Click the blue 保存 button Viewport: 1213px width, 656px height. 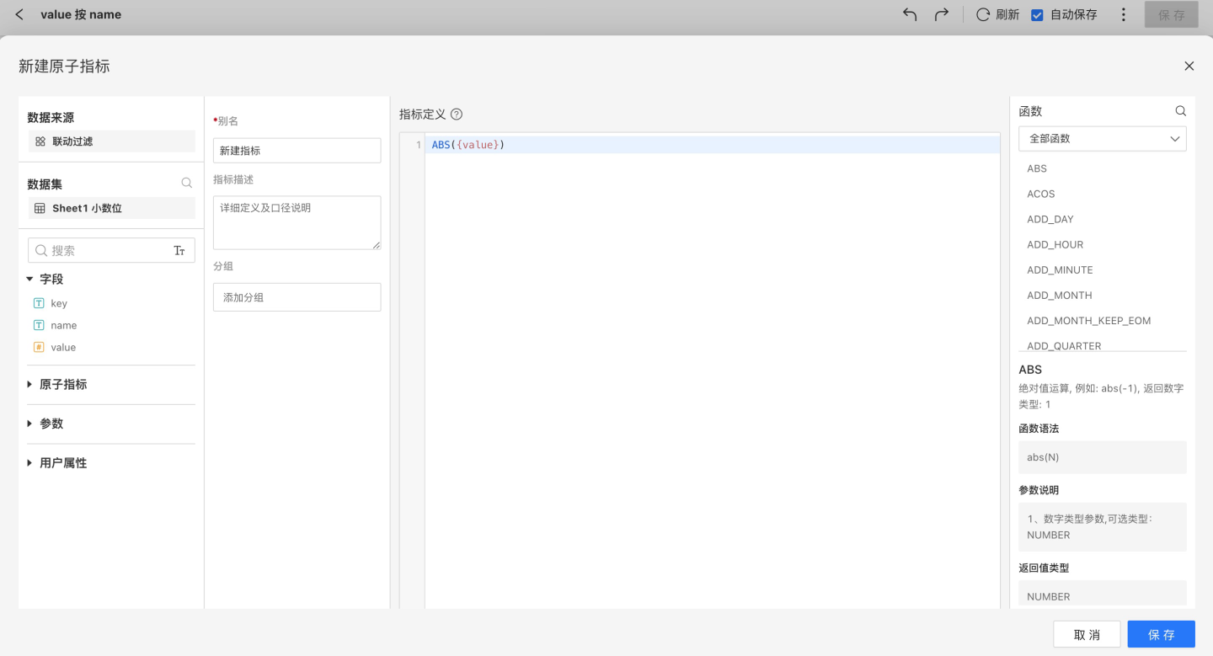[1161, 634]
